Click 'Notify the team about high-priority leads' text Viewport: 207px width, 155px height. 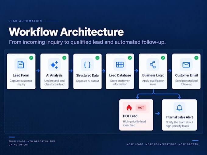pyautogui.click(x=179, y=124)
